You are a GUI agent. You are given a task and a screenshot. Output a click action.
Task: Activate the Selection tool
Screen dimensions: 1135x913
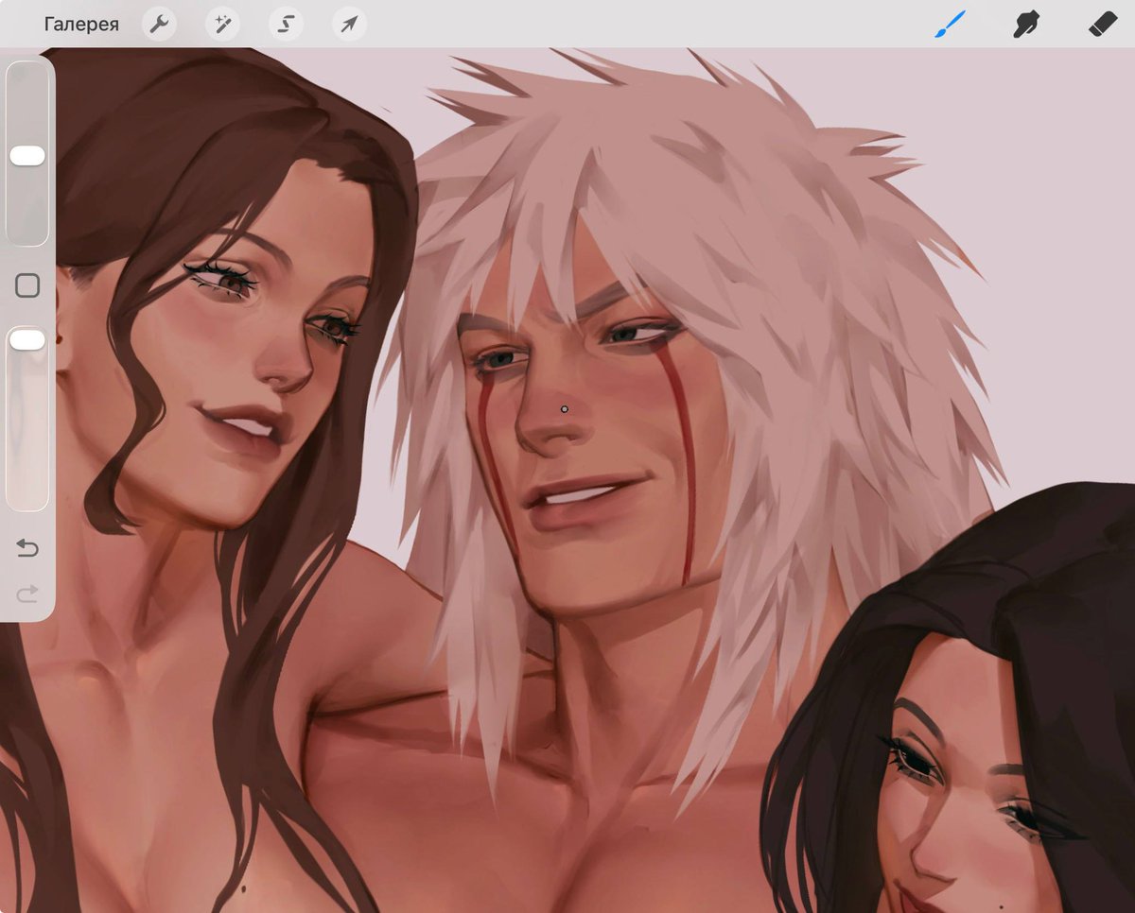[287, 25]
